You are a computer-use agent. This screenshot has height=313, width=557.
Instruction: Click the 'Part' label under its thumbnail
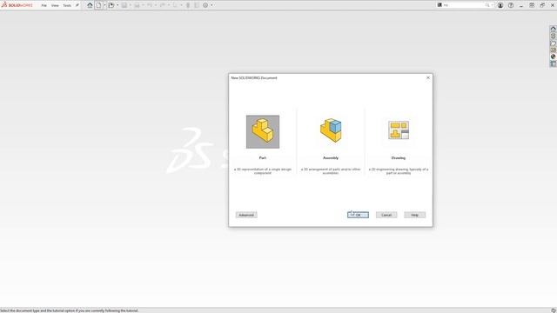[263, 158]
